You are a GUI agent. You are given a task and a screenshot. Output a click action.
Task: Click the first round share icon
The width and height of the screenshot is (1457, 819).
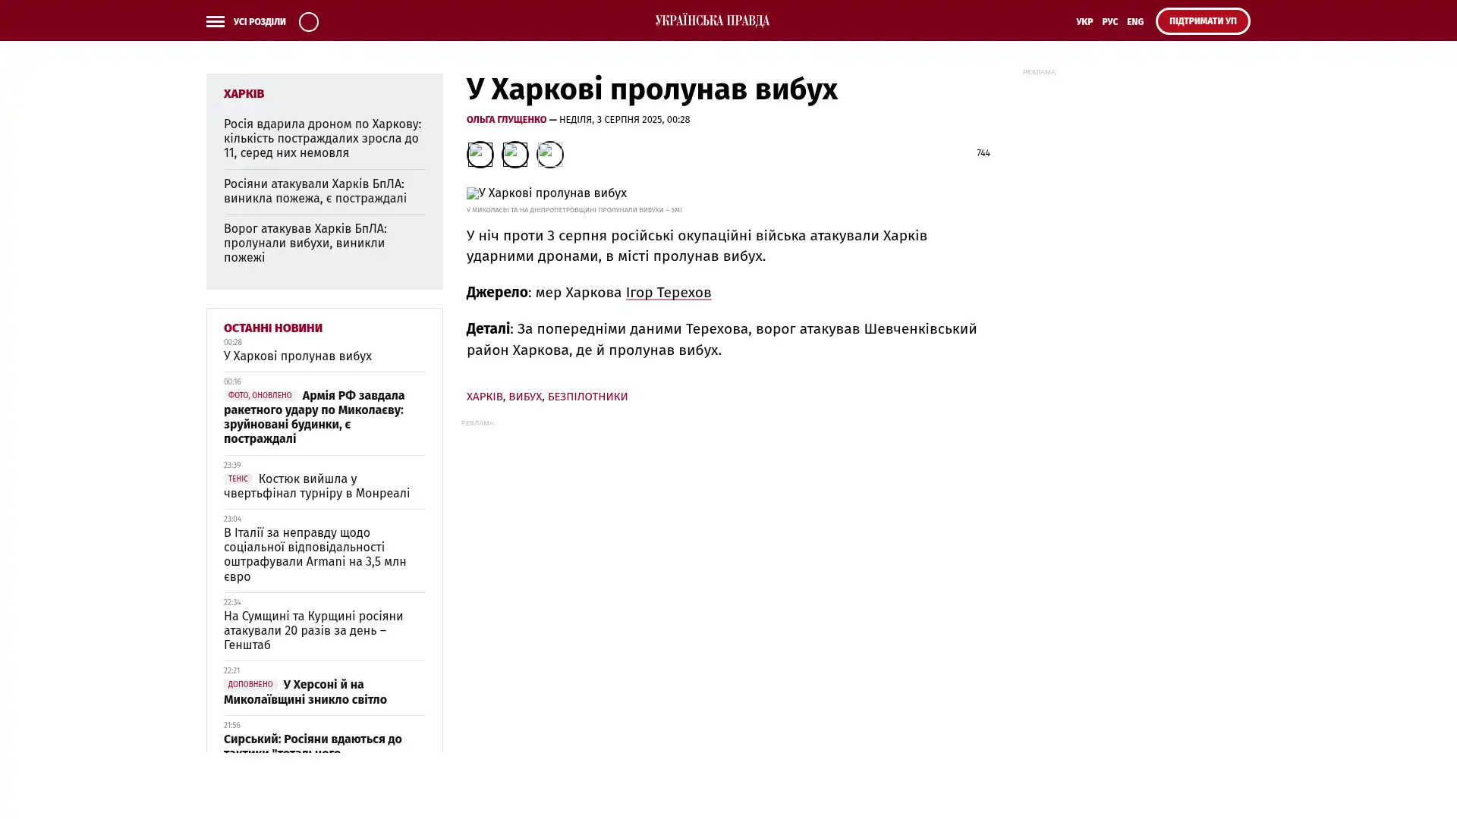(480, 155)
